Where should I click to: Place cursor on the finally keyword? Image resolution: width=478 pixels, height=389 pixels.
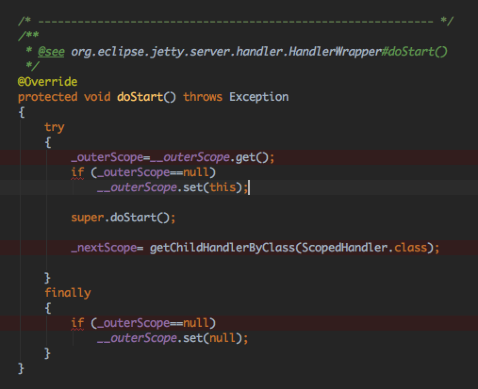pos(67,293)
